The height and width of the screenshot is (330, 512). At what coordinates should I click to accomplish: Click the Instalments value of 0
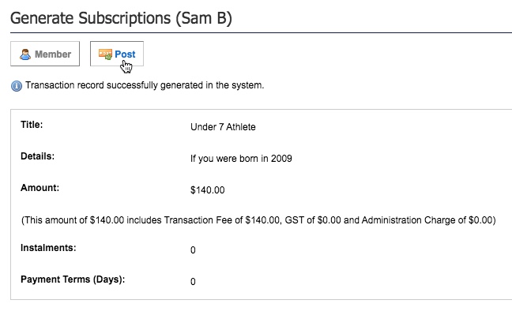[x=193, y=250]
